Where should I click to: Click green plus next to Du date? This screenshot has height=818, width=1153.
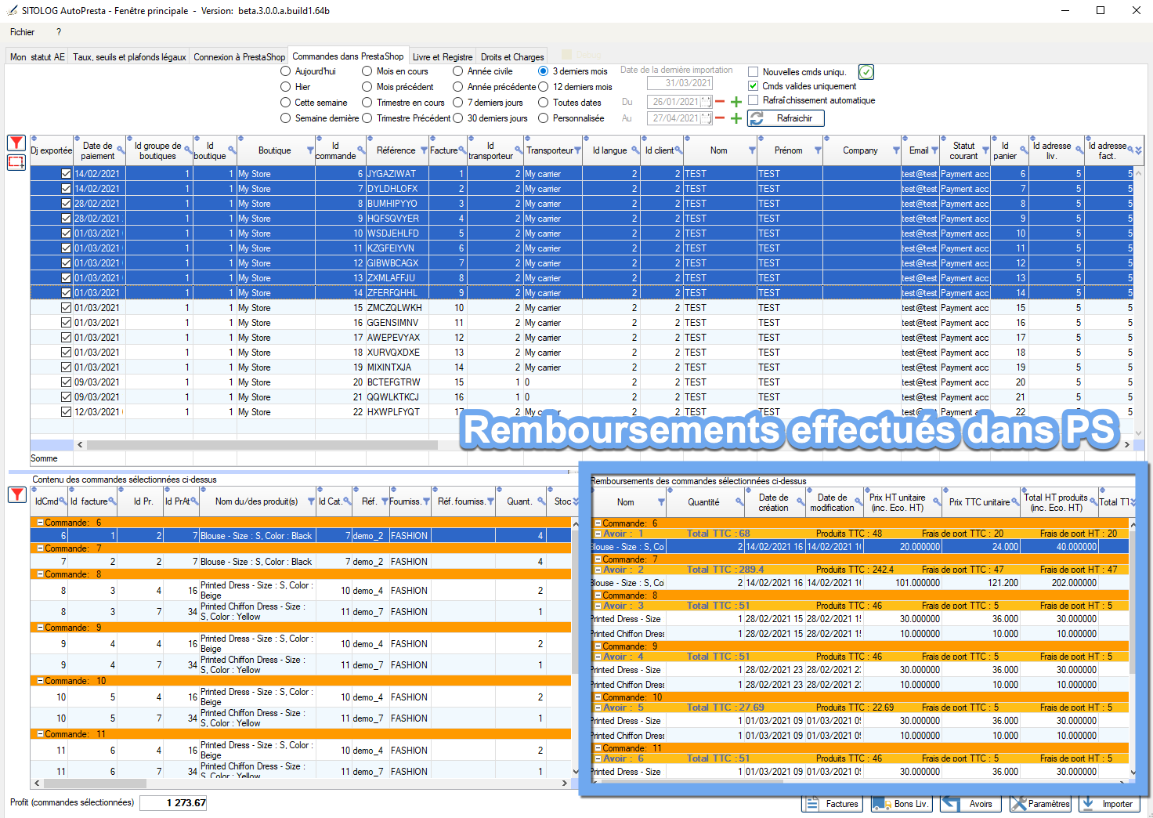coord(736,102)
